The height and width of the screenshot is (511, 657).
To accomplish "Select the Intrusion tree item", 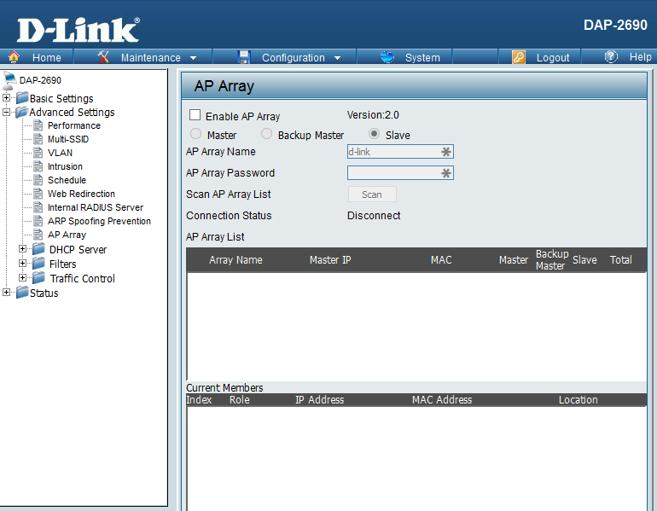I will click(x=65, y=166).
